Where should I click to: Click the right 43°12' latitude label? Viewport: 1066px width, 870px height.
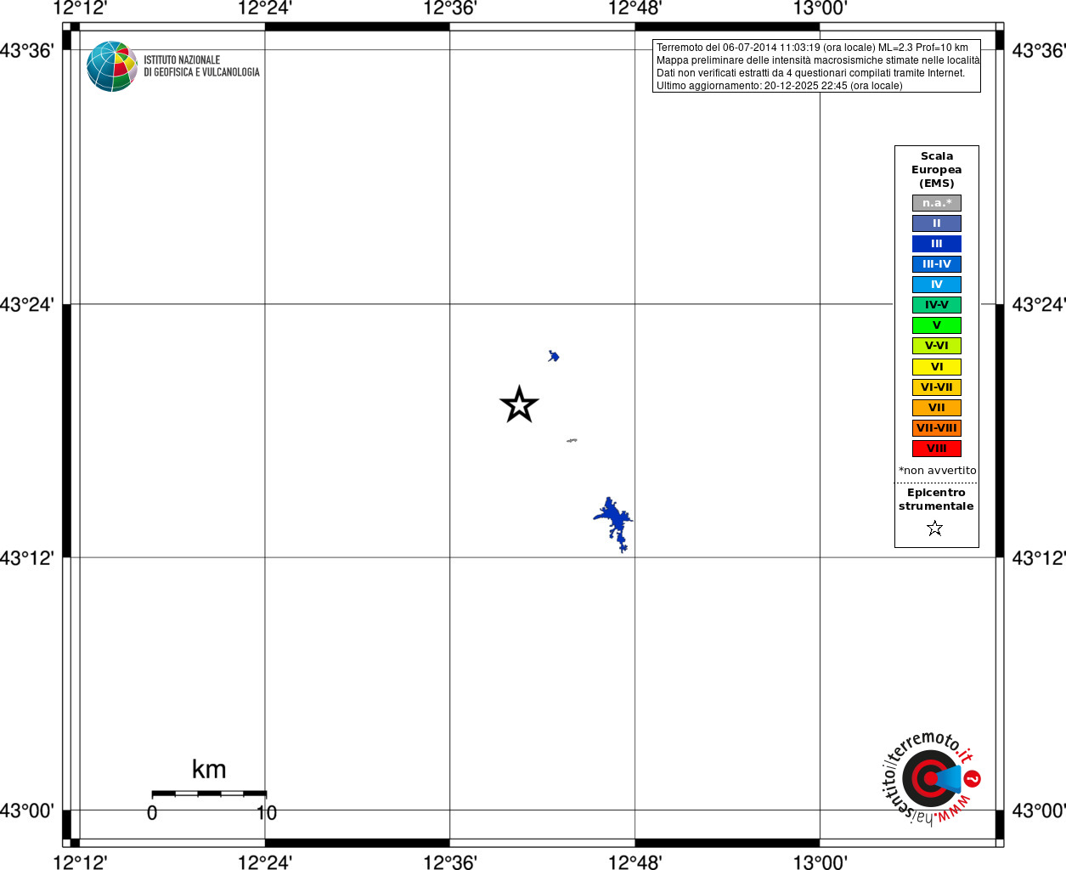1039,558
